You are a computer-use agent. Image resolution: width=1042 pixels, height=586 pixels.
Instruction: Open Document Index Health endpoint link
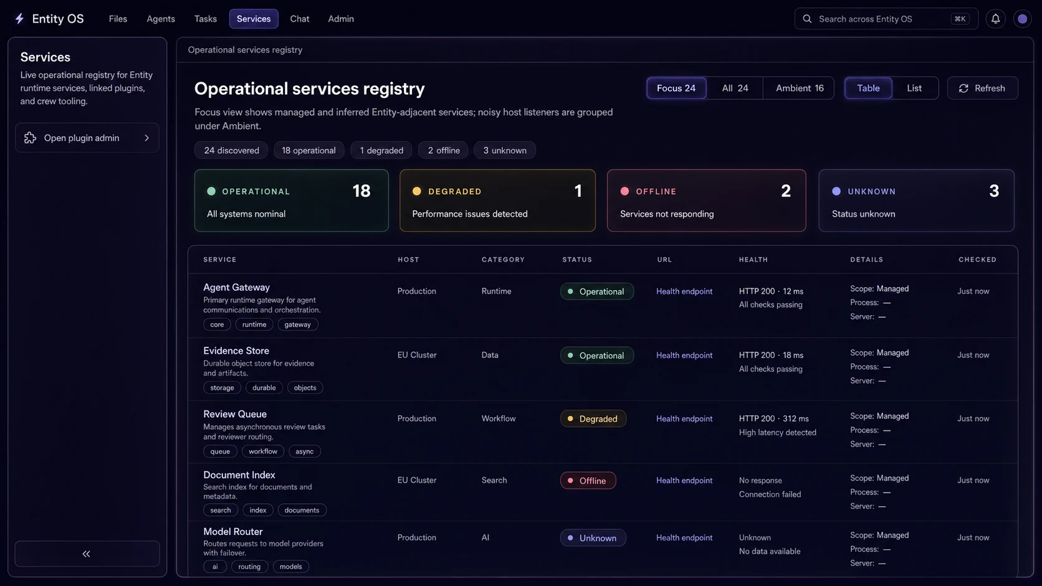pos(684,480)
